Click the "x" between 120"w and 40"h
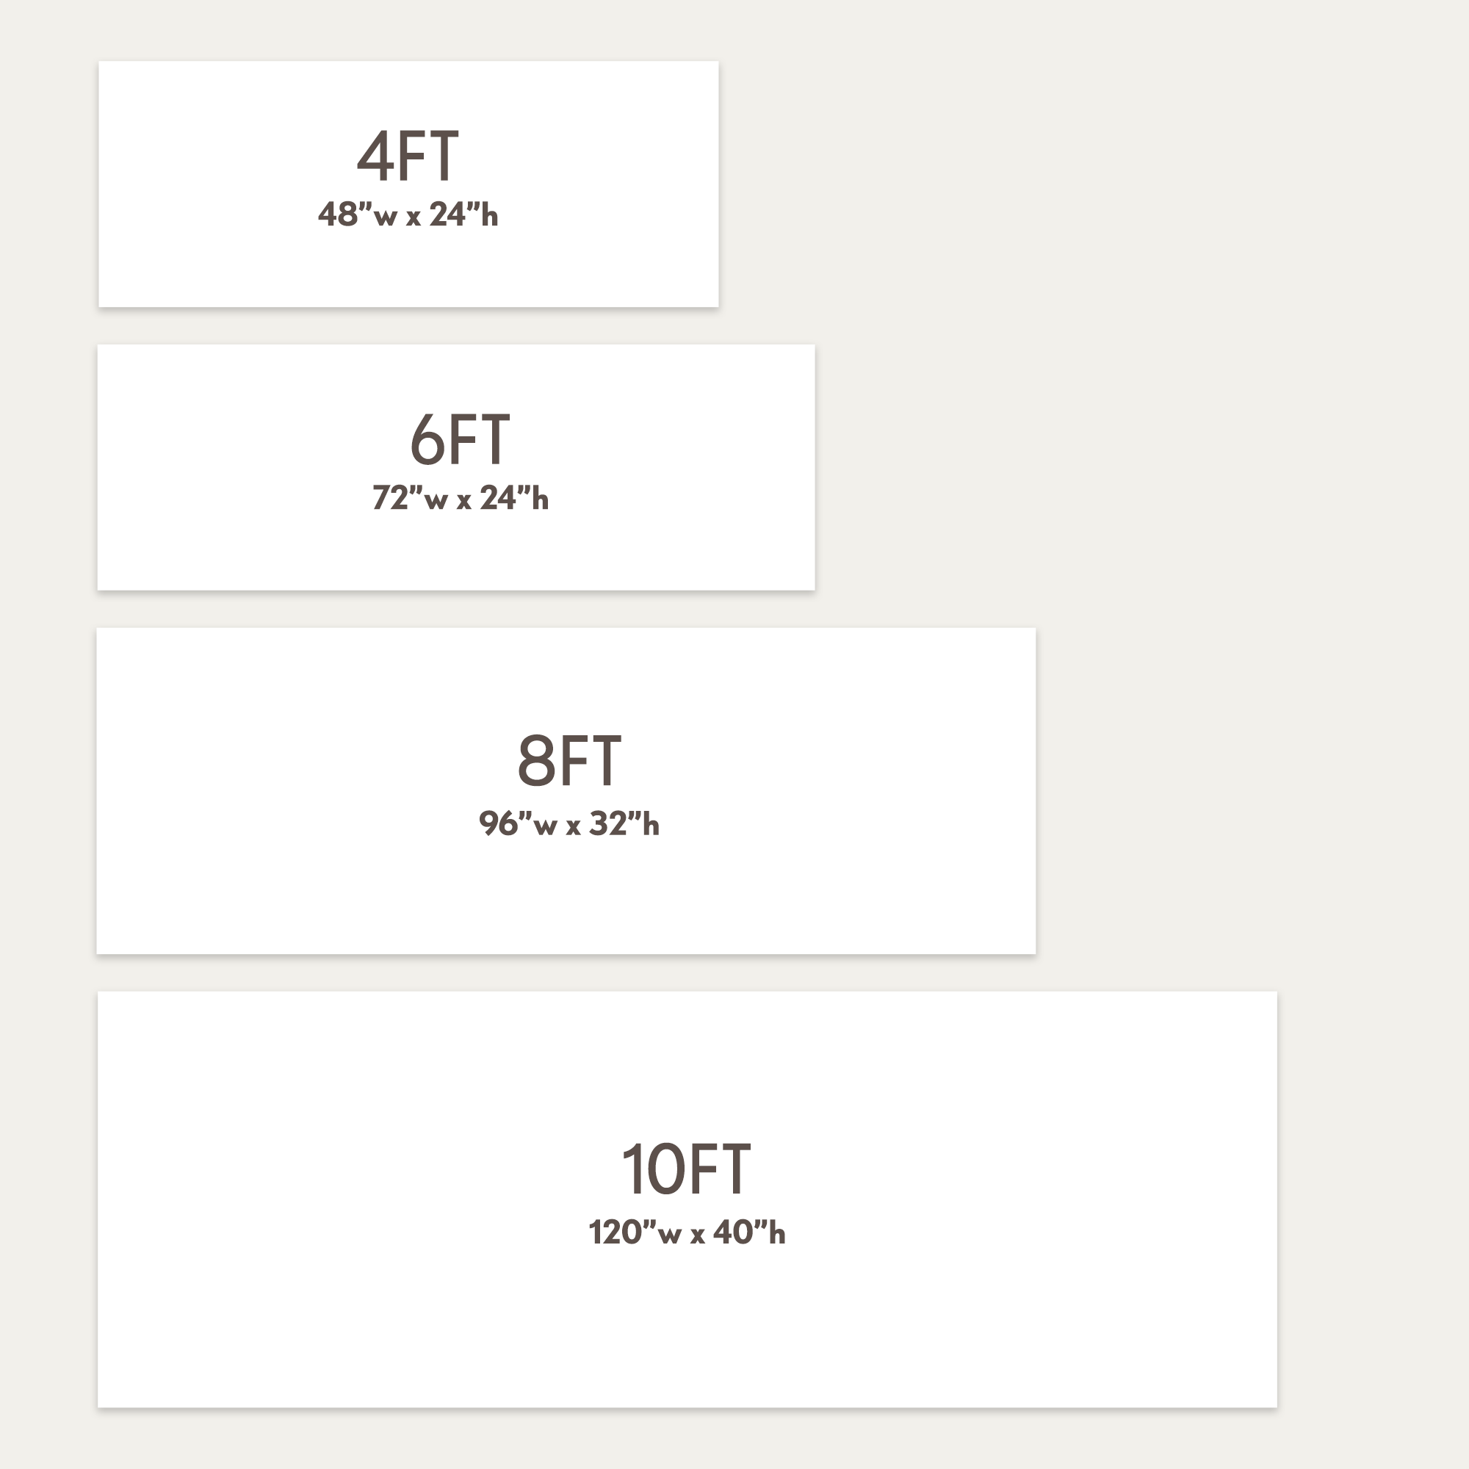The width and height of the screenshot is (1469, 1469). (696, 1235)
